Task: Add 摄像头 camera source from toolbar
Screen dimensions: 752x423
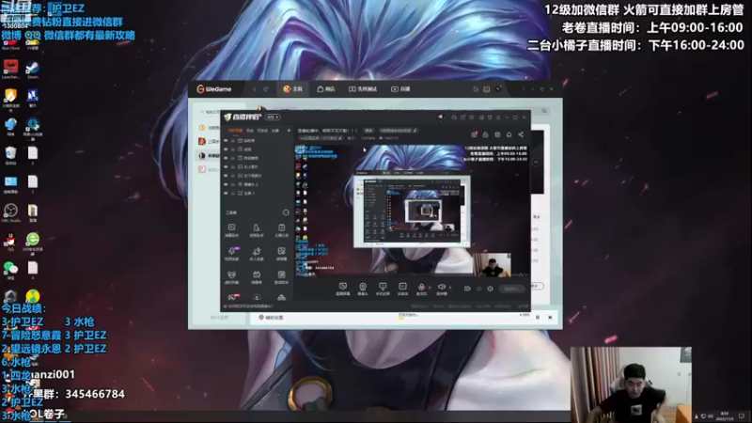Action: [x=363, y=289]
